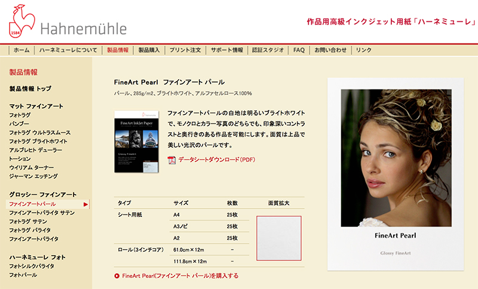Screen dimensions: 478x289
Task: Enlarge the red-bordered paper texture swatch
Action: [x=279, y=238]
